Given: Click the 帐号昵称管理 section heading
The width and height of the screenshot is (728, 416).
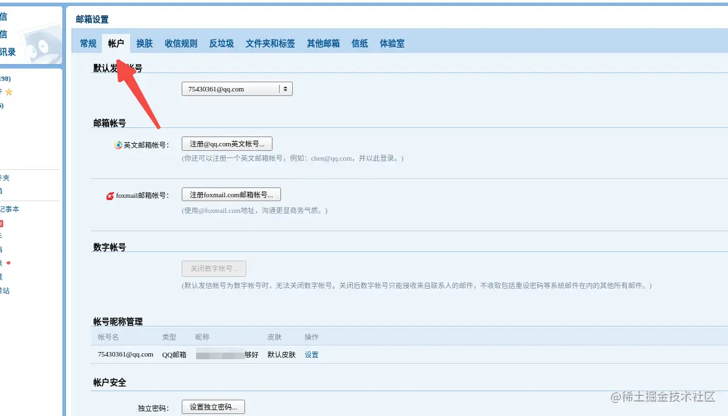Looking at the screenshot, I should (118, 322).
